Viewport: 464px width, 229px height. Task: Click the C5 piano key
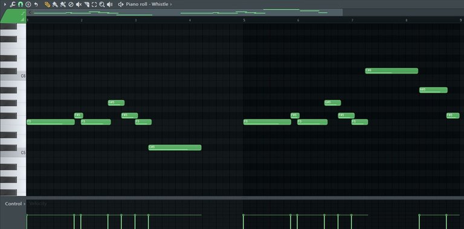tap(13, 153)
